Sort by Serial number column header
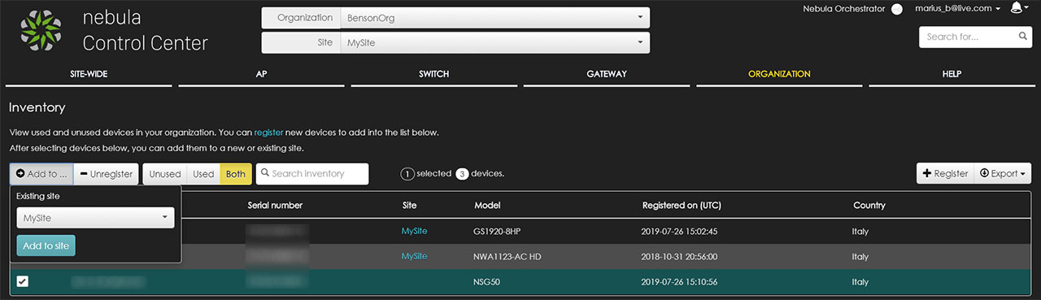This screenshot has height=300, width=1041. [x=275, y=205]
